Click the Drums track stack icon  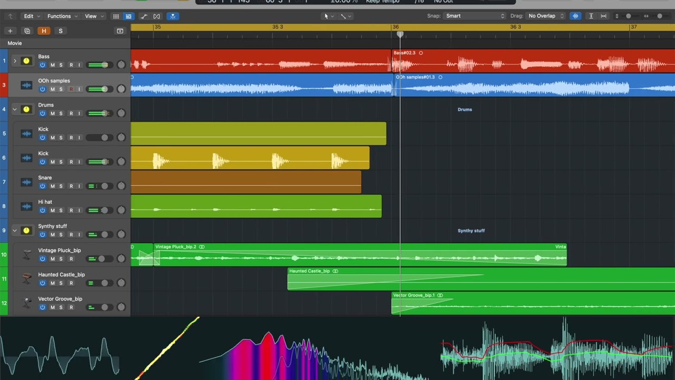[x=26, y=109]
